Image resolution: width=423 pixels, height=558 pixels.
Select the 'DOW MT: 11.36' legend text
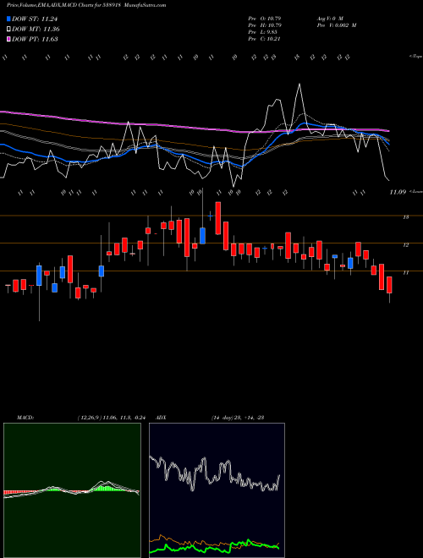click(x=36, y=30)
